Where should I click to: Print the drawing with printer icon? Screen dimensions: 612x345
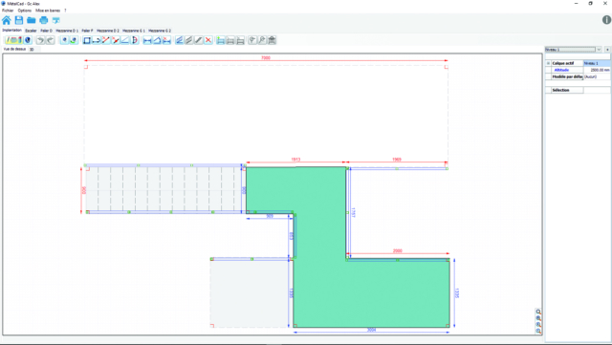[44, 20]
